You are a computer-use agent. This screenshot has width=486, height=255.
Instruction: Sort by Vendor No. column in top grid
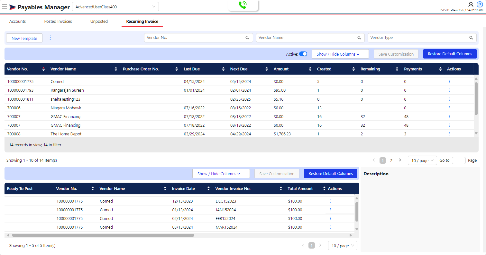tap(44, 69)
